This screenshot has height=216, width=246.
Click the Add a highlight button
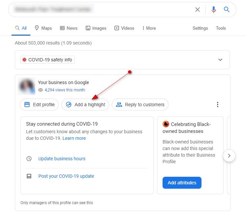click(85, 105)
